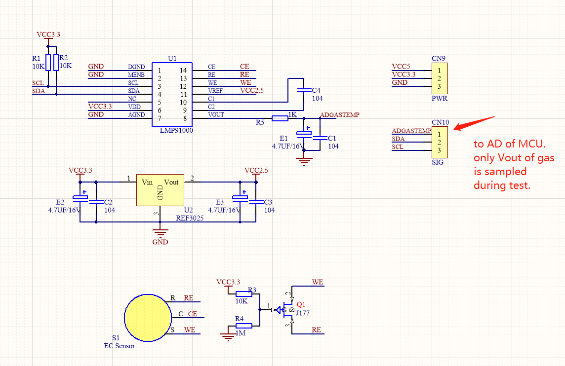Click the EC Sensor circle S1
Screen dimensions: 565x366
(x=148, y=317)
